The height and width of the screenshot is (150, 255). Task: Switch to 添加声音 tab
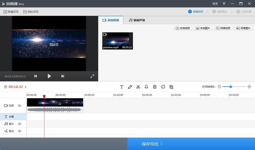(137, 20)
